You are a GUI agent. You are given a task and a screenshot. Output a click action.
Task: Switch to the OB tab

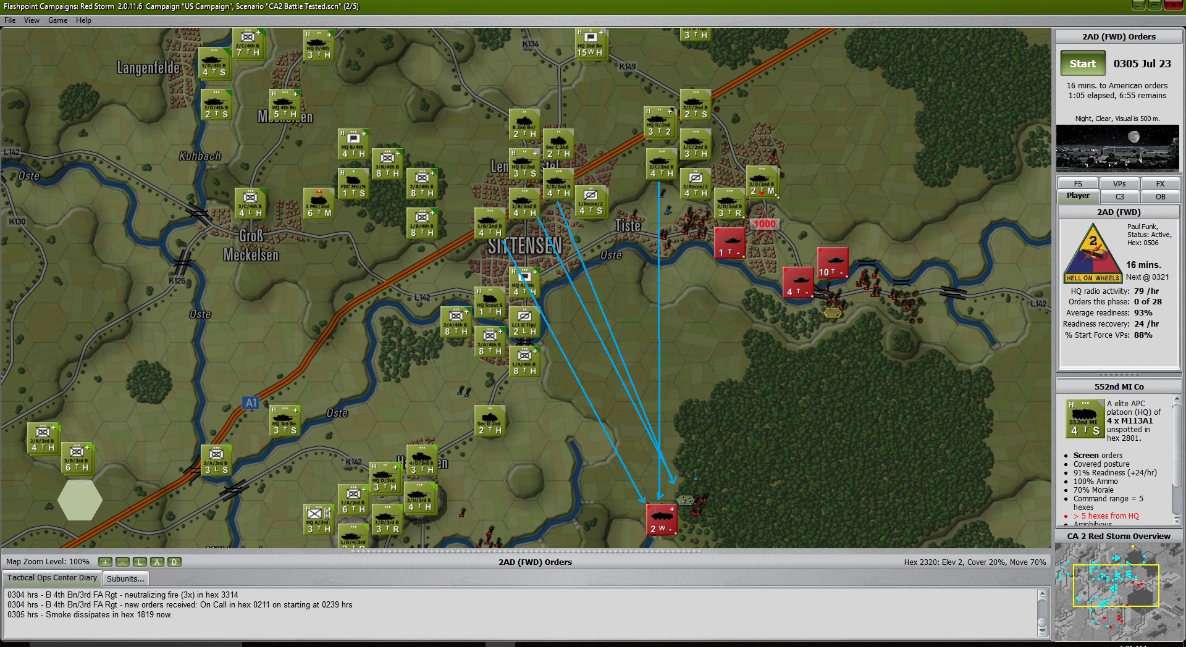(x=1160, y=197)
